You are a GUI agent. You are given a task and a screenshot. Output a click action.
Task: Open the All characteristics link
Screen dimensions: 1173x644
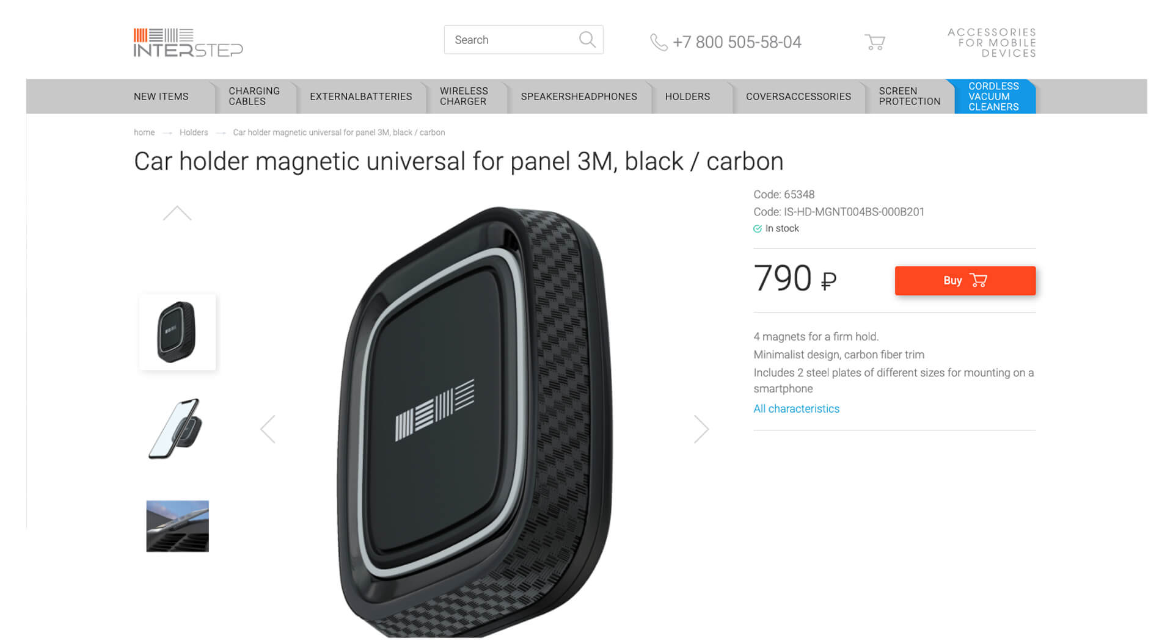tap(796, 409)
